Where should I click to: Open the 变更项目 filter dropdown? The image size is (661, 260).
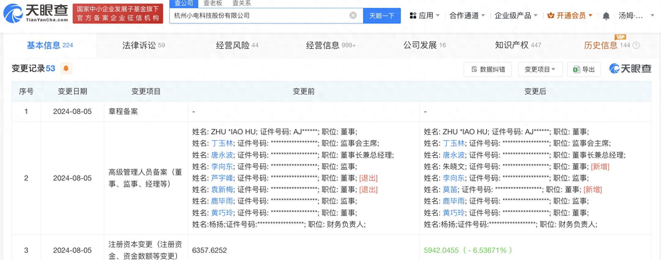coord(540,69)
